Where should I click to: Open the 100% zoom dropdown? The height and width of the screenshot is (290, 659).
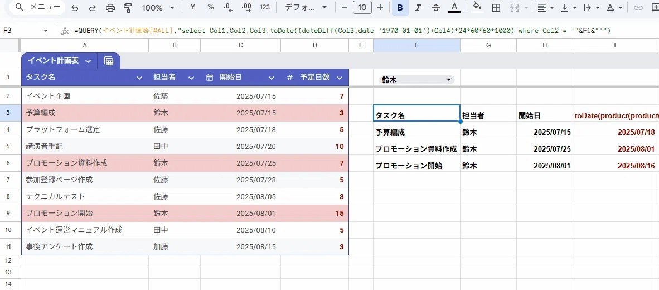click(x=158, y=8)
